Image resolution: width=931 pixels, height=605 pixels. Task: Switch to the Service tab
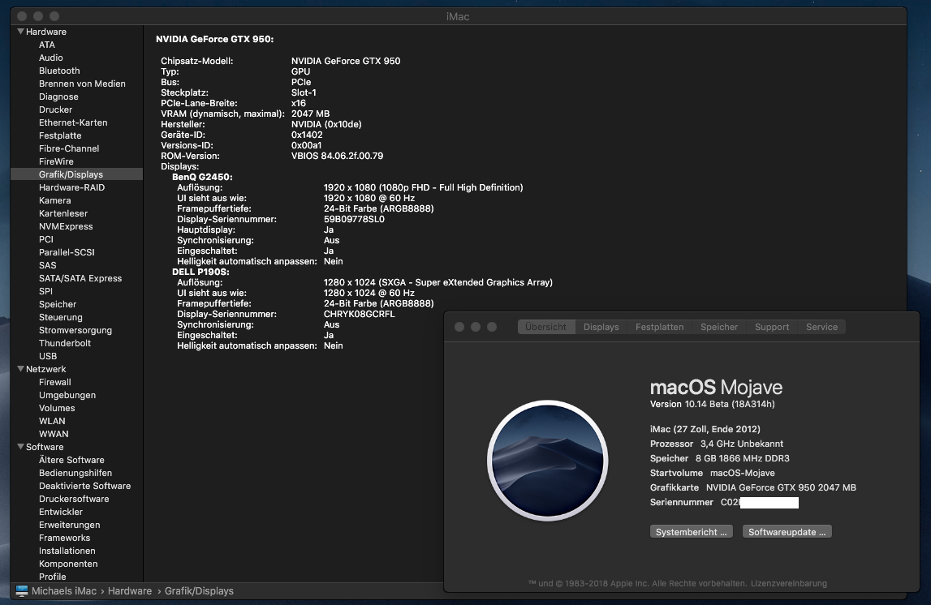[x=821, y=327]
